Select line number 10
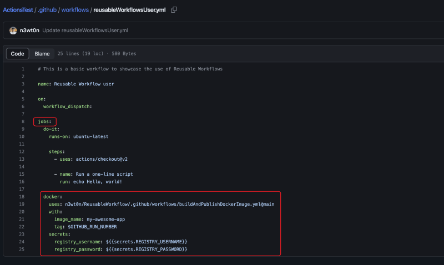The height and width of the screenshot is (265, 444). (x=22, y=136)
